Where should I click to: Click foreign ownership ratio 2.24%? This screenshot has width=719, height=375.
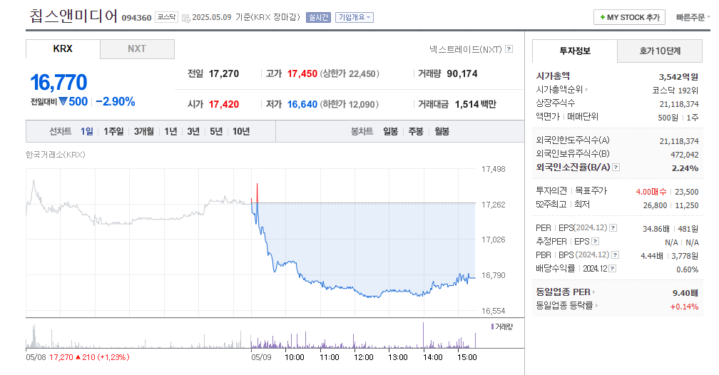click(685, 168)
